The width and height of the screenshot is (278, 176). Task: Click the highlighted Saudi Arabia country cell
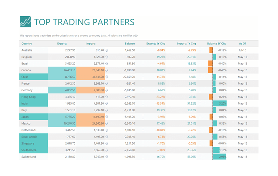33,137
